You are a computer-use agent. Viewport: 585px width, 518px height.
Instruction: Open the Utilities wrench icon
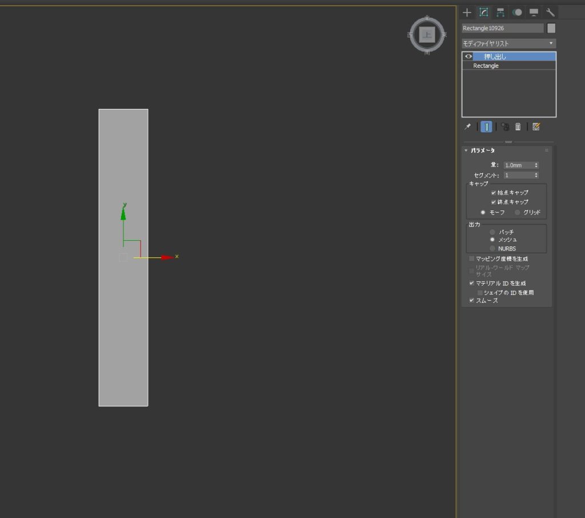coord(550,12)
